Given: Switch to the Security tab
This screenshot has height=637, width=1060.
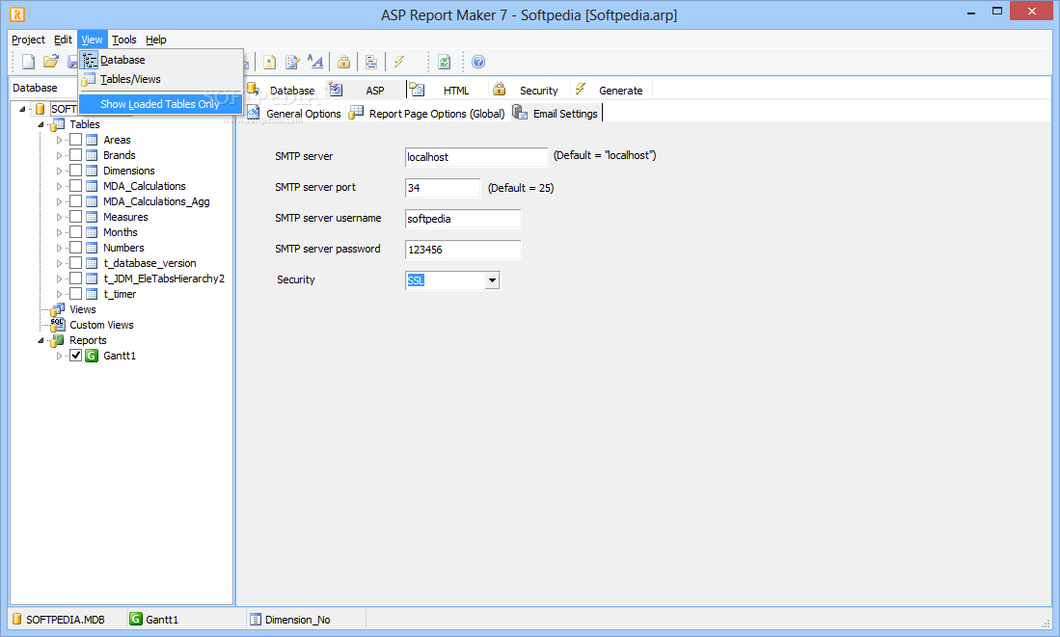Looking at the screenshot, I should click(x=529, y=91).
